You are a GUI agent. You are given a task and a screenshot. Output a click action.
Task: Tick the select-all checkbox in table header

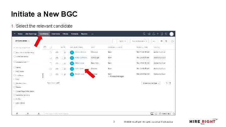tap(51, 47)
